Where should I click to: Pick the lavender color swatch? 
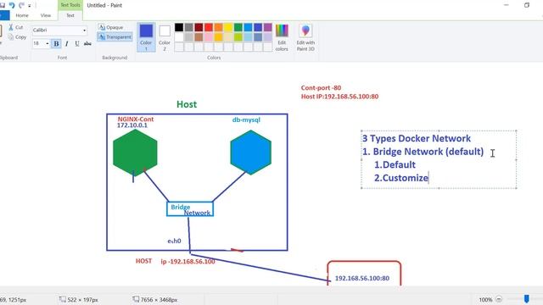(x=268, y=37)
